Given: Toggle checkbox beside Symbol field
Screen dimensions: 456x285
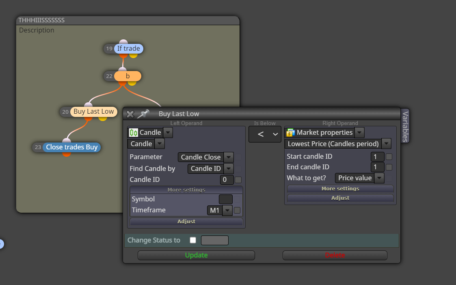Looking at the screenshot, I should click(x=237, y=199).
